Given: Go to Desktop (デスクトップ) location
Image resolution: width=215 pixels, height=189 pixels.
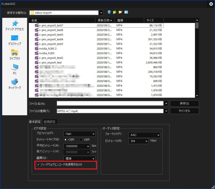Looking at the screenshot, I should pyautogui.click(x=15, y=40).
